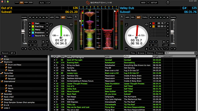
Task: Sort library by album column
Action: [138, 56]
